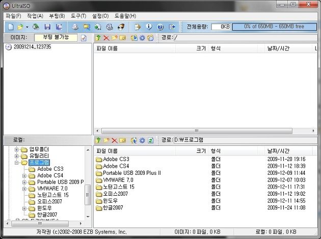Click the New image file icon
The image size is (321, 239).
[11, 27]
